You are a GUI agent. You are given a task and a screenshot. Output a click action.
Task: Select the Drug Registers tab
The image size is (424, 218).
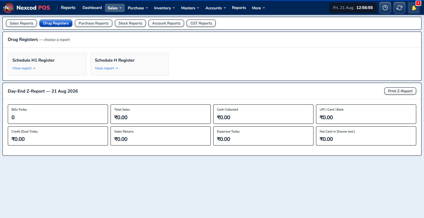[56, 23]
